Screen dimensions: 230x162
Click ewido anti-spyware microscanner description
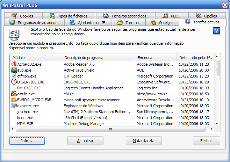92,100
